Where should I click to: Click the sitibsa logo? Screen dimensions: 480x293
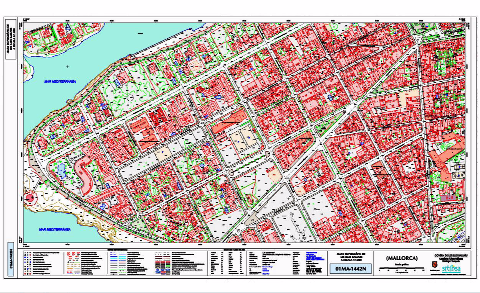451,268
